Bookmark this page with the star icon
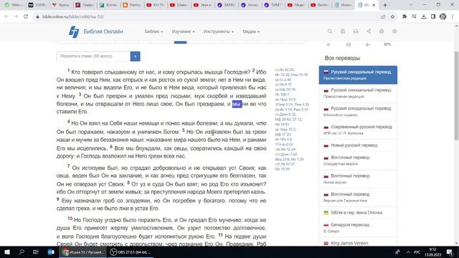The image size is (459, 258). click(392, 16)
